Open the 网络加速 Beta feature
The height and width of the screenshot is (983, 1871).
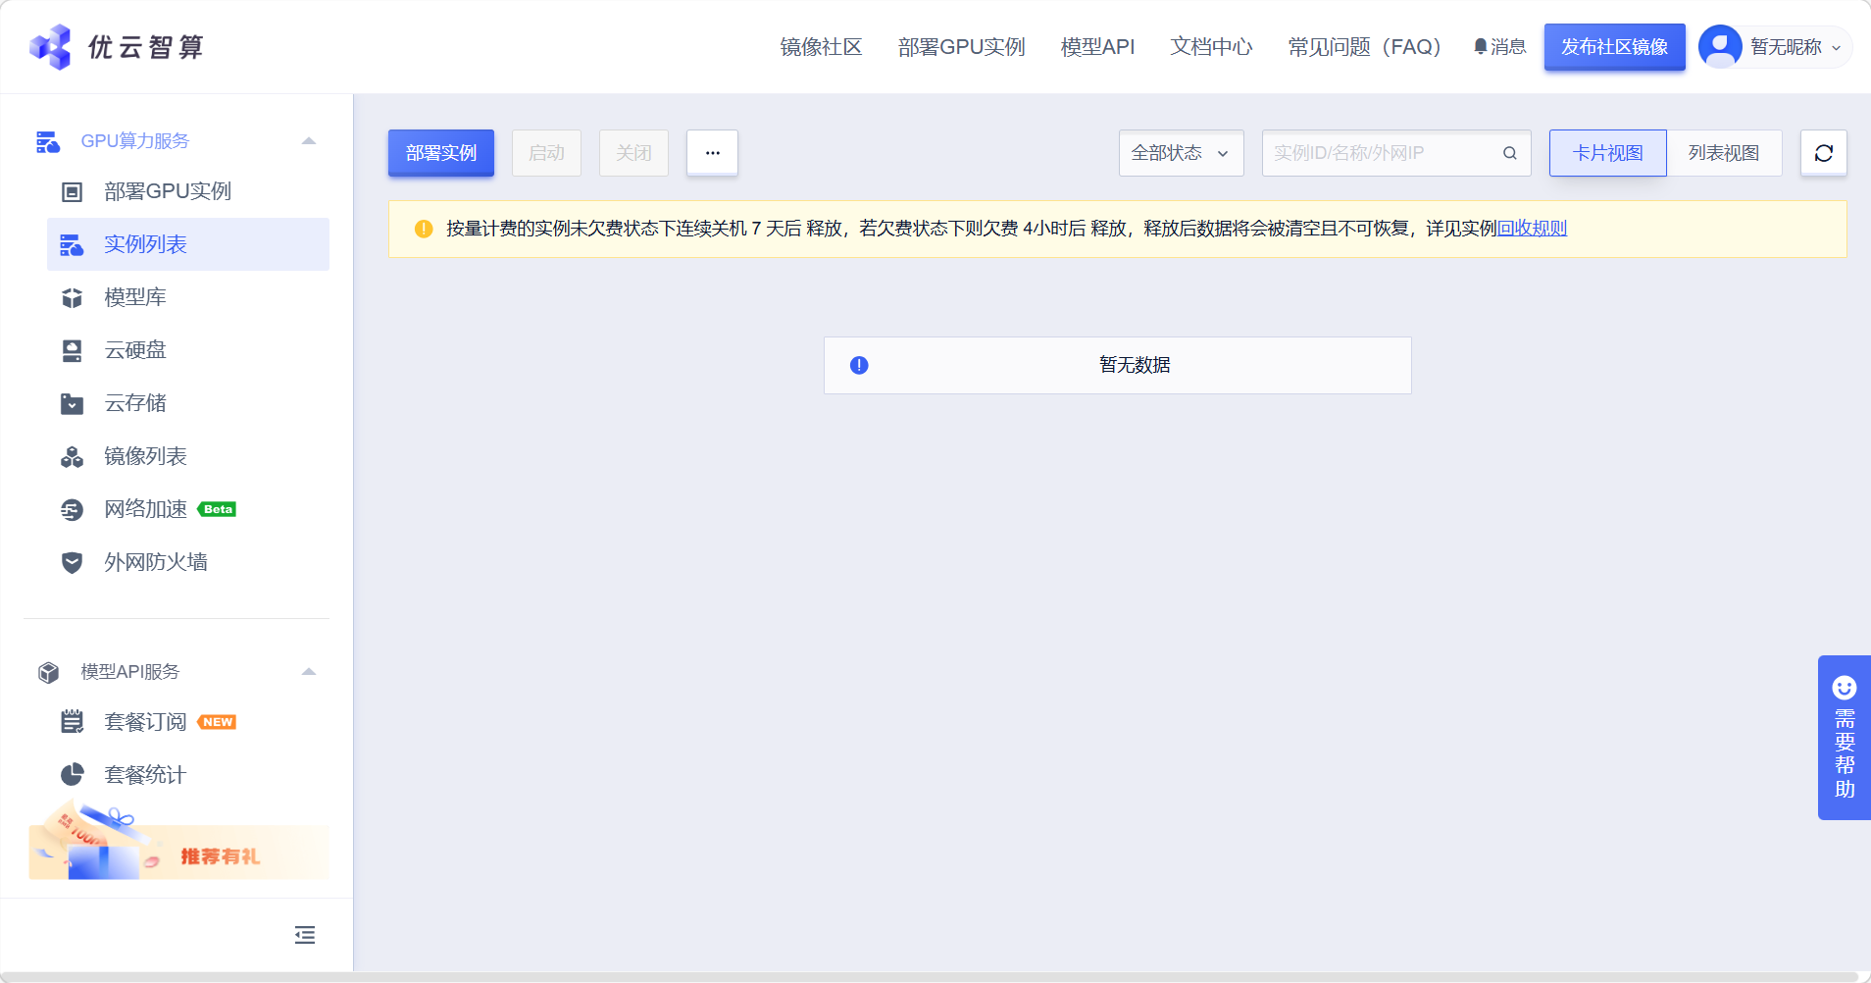145,509
